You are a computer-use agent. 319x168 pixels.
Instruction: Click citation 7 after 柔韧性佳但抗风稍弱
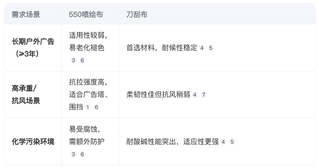(x=204, y=95)
